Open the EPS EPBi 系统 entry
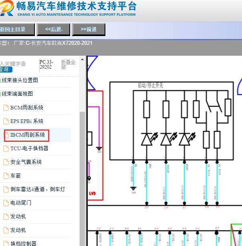Image resolution: width=242 pixels, height=246 pixels. tap(27, 121)
